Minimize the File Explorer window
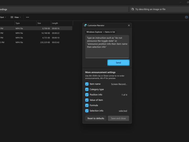Screen dimensions: 189x142 pos(180,2)
